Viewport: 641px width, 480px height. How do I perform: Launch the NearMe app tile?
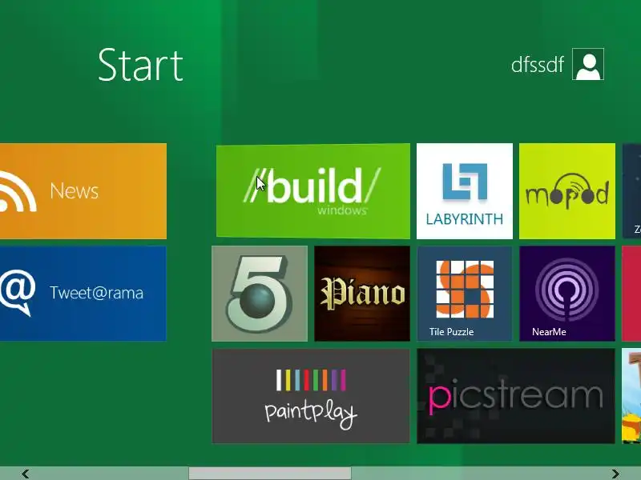[567, 294]
